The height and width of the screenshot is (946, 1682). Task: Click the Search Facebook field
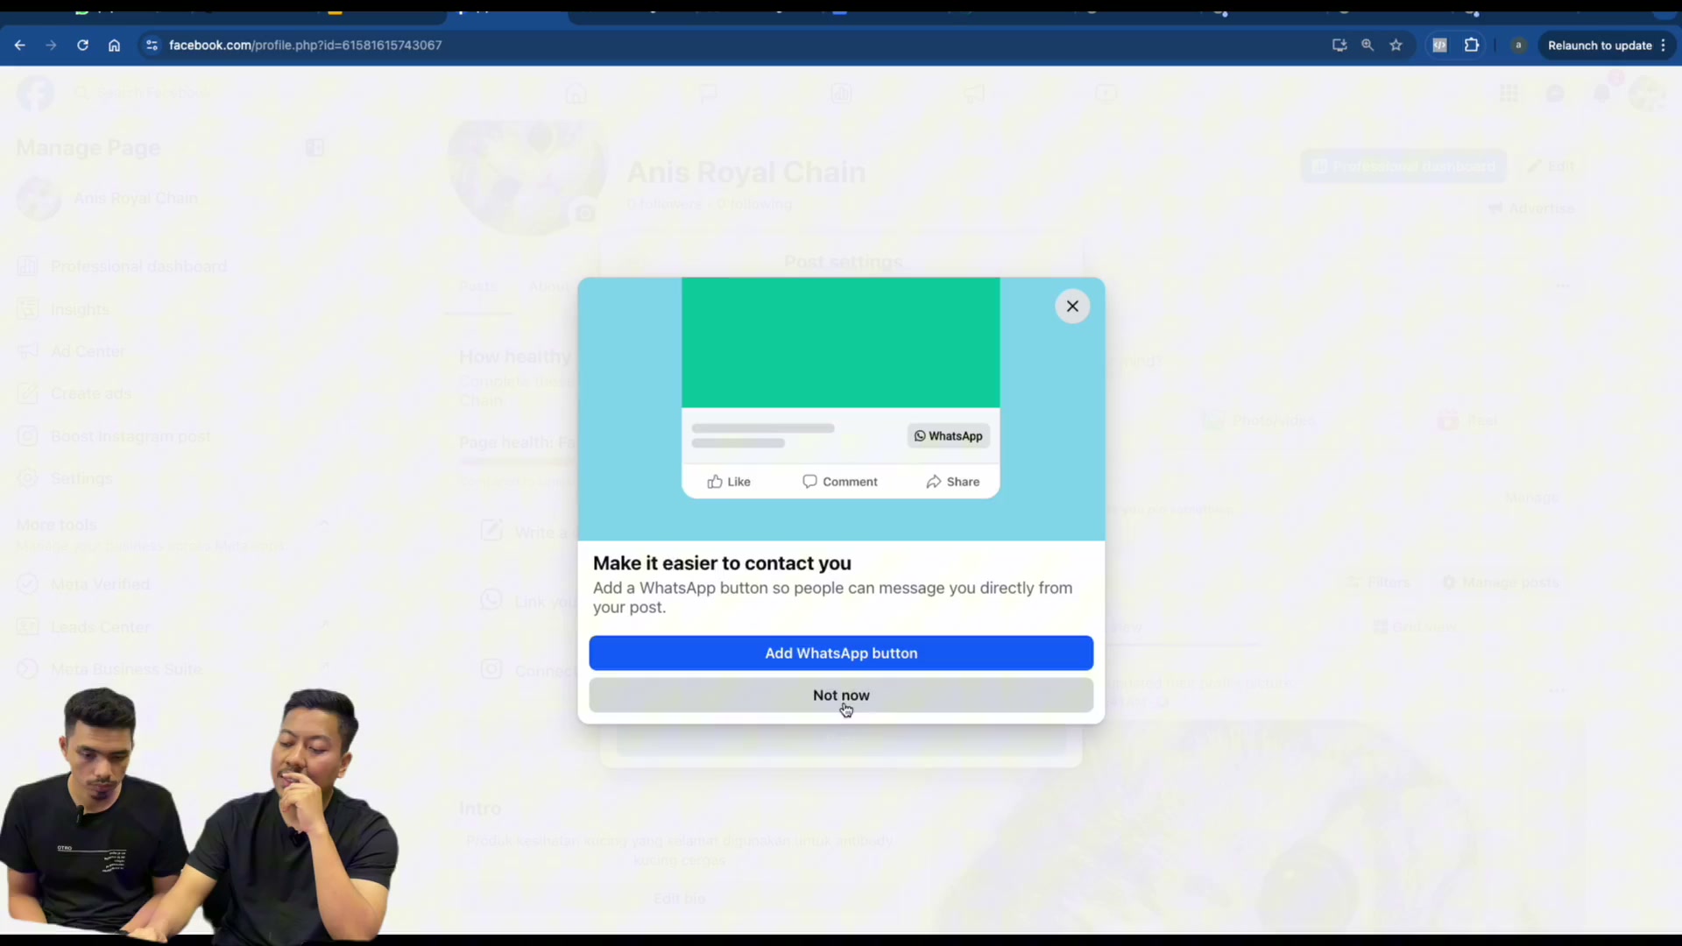(145, 93)
